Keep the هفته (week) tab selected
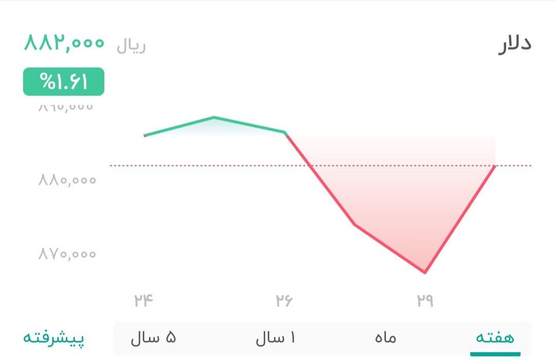The width and height of the screenshot is (555, 360). [495, 338]
